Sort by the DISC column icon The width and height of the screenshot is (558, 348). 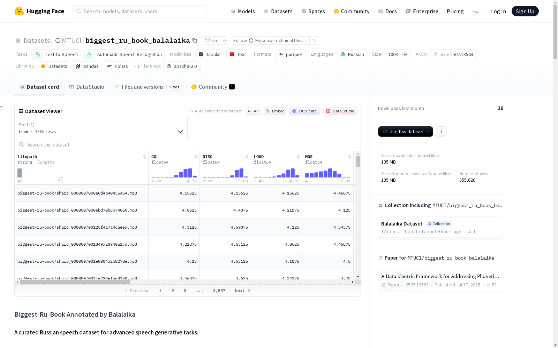coord(247,157)
